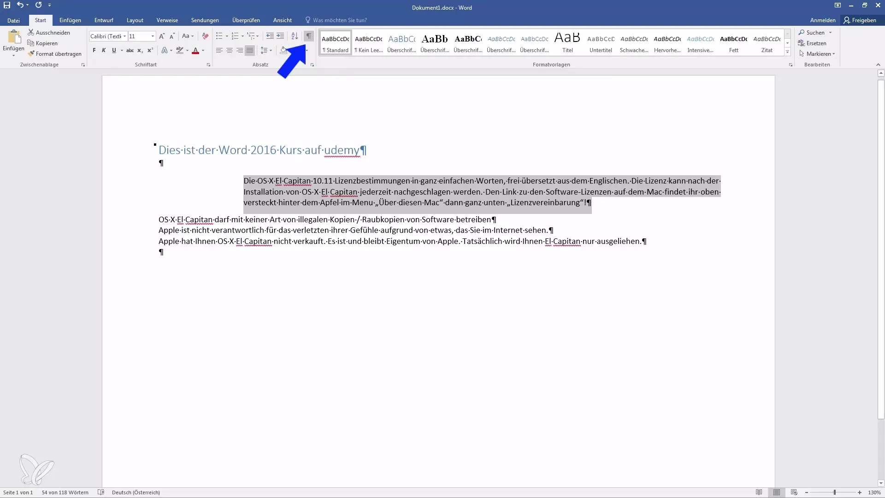This screenshot has height=498, width=885.
Task: Switch to Read Mode view in status bar
Action: coord(759,492)
